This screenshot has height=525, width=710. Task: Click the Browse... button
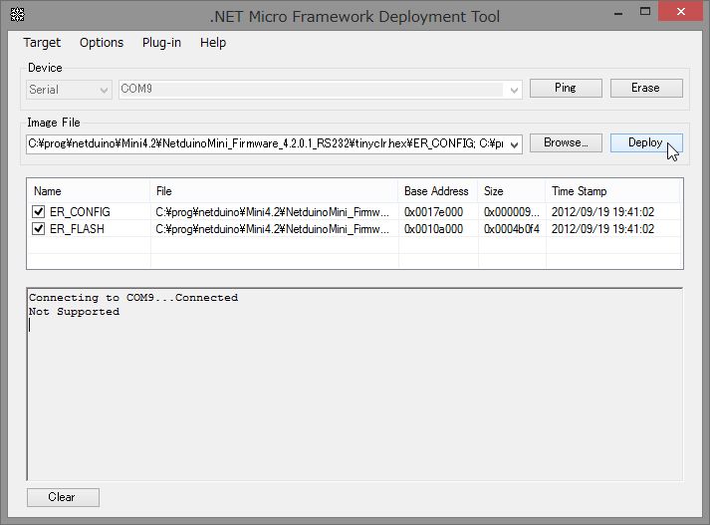point(566,142)
